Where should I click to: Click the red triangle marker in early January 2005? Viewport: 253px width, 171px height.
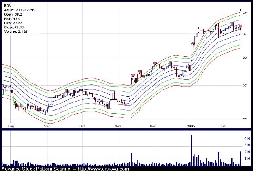coord(193,43)
